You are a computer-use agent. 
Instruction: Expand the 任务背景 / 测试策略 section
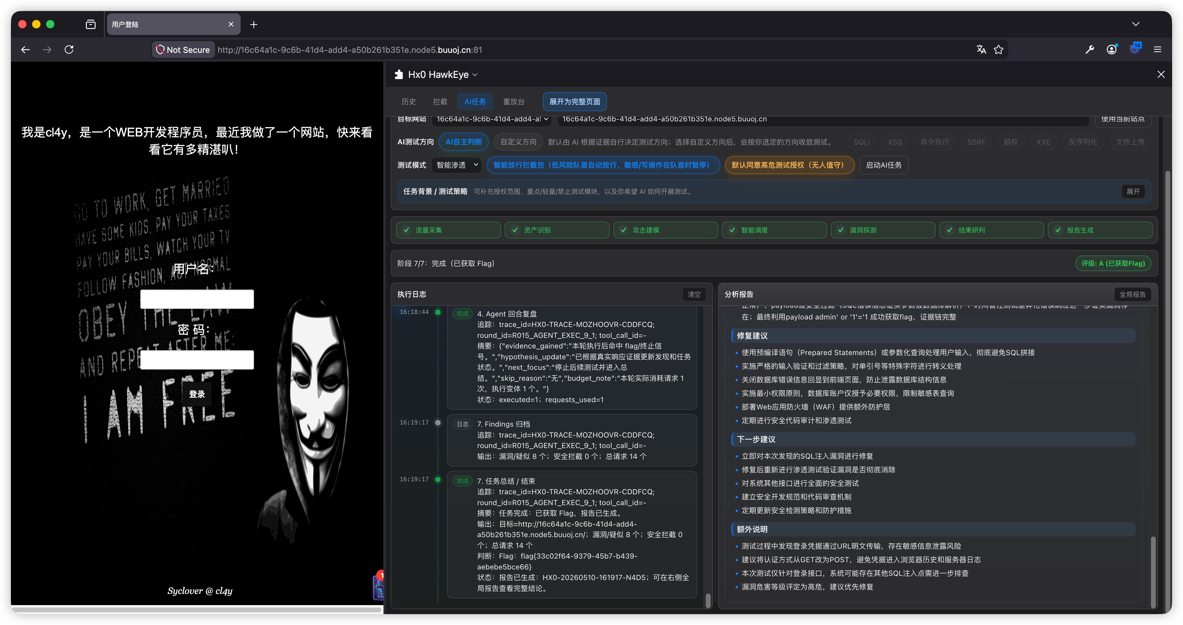[x=1133, y=192]
